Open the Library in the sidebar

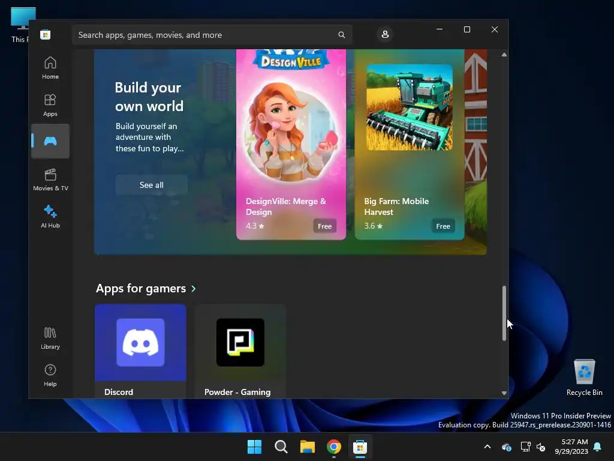(x=50, y=338)
